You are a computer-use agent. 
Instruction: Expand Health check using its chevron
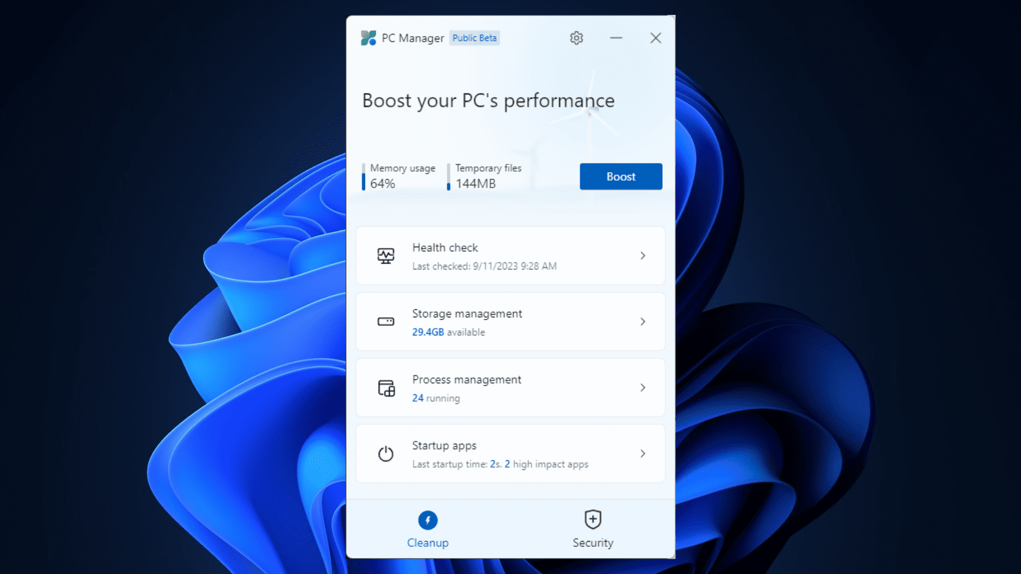point(643,256)
